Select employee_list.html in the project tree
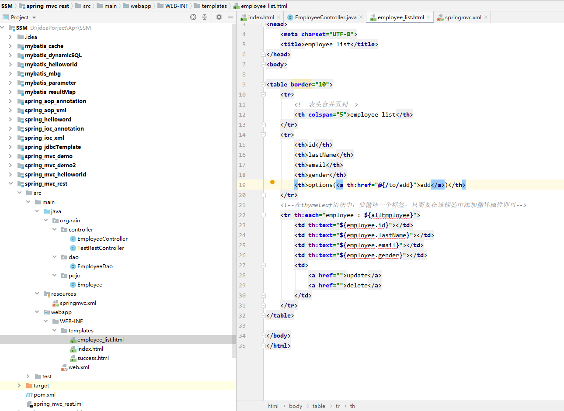This screenshot has height=411, width=564. pos(101,339)
